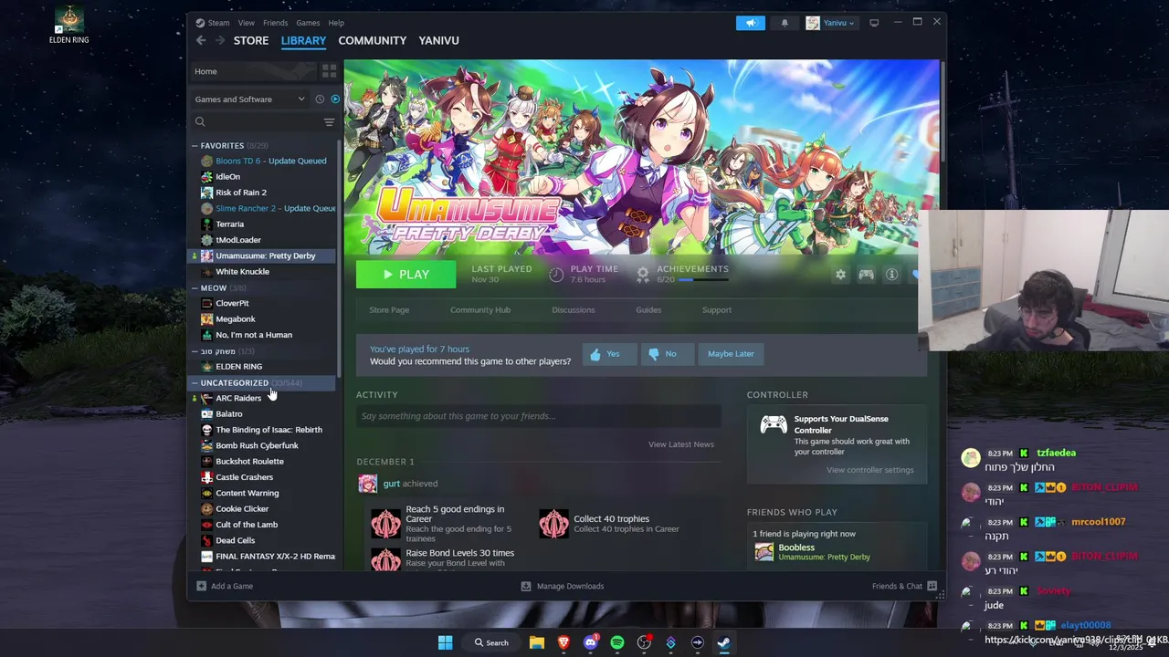Collapse the UNCATEGORIZED section

point(195,383)
